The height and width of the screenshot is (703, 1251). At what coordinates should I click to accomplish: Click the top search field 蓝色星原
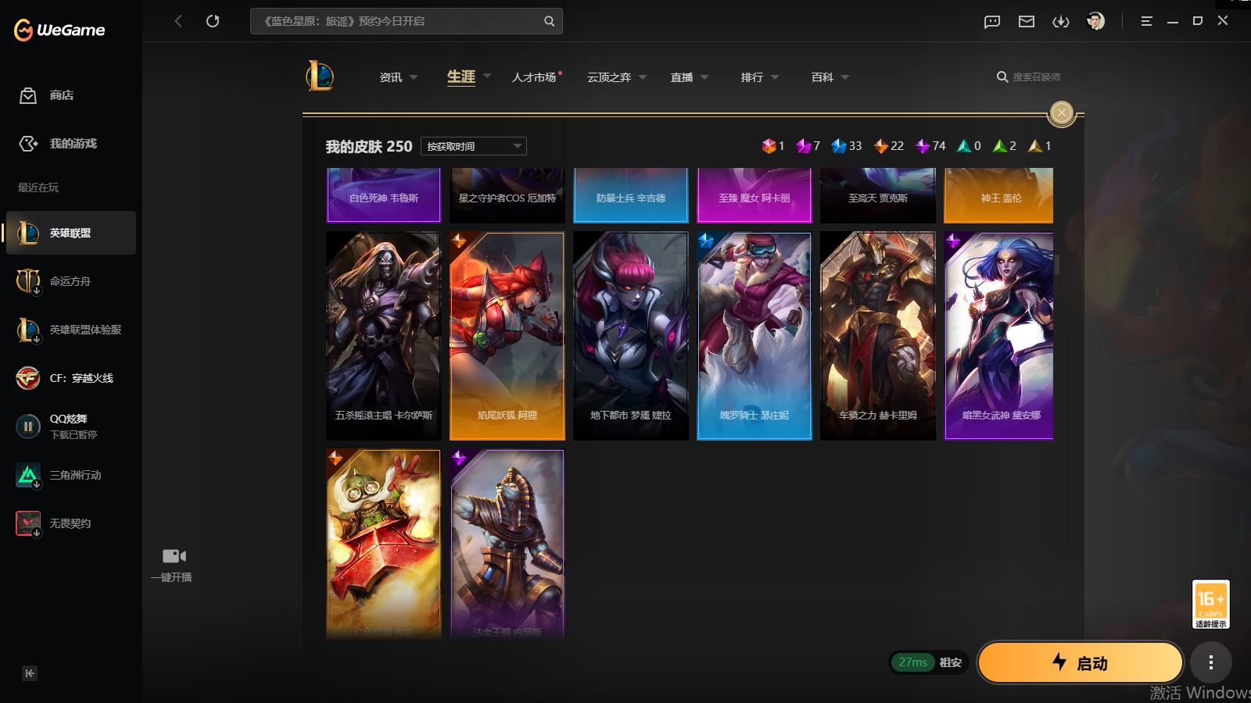[x=407, y=21]
